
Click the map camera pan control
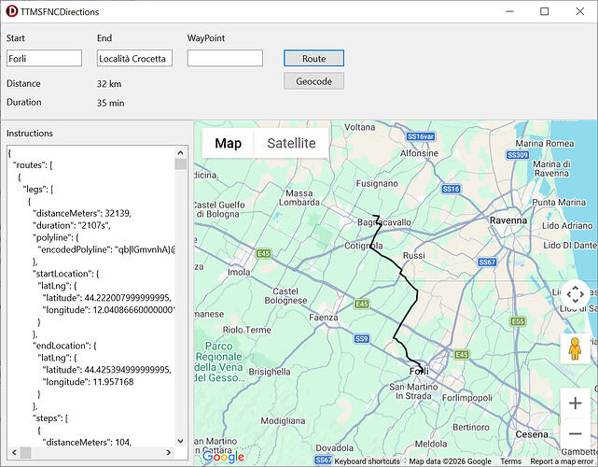tap(575, 294)
